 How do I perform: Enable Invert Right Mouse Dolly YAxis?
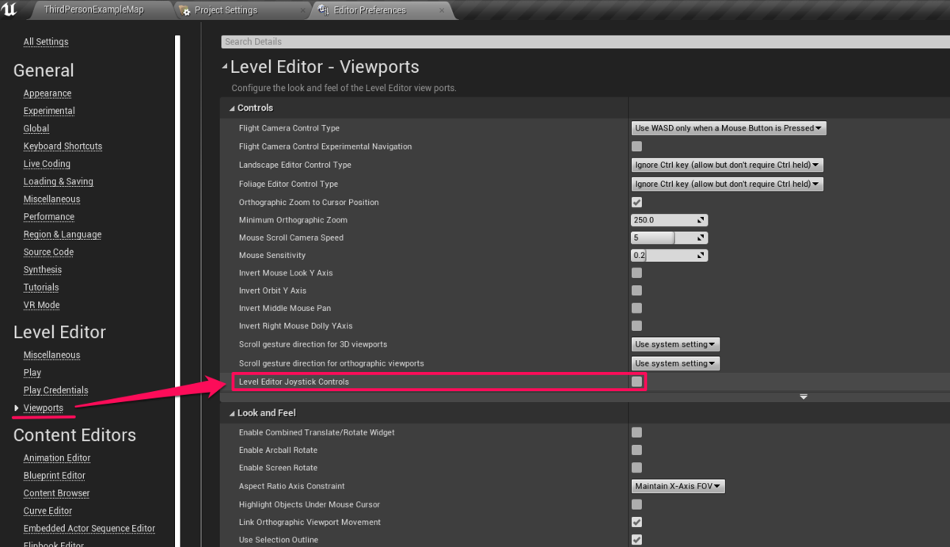[636, 325]
